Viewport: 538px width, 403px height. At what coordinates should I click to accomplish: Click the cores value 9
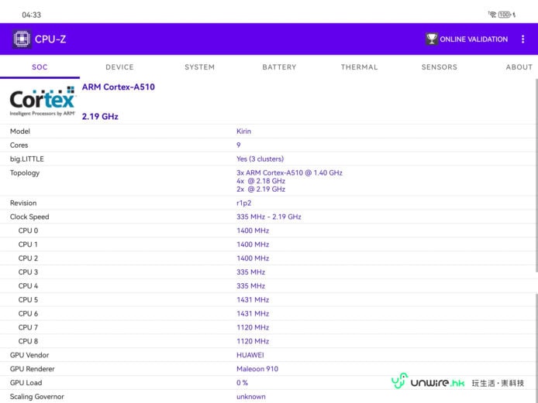coord(239,145)
